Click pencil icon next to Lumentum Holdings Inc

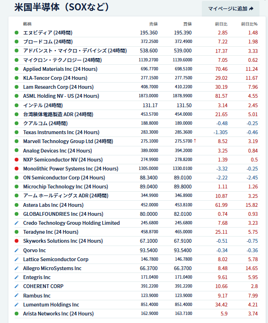17,305
